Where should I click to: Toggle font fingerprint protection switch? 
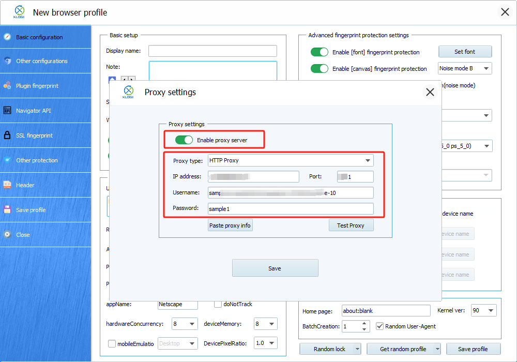click(320, 52)
